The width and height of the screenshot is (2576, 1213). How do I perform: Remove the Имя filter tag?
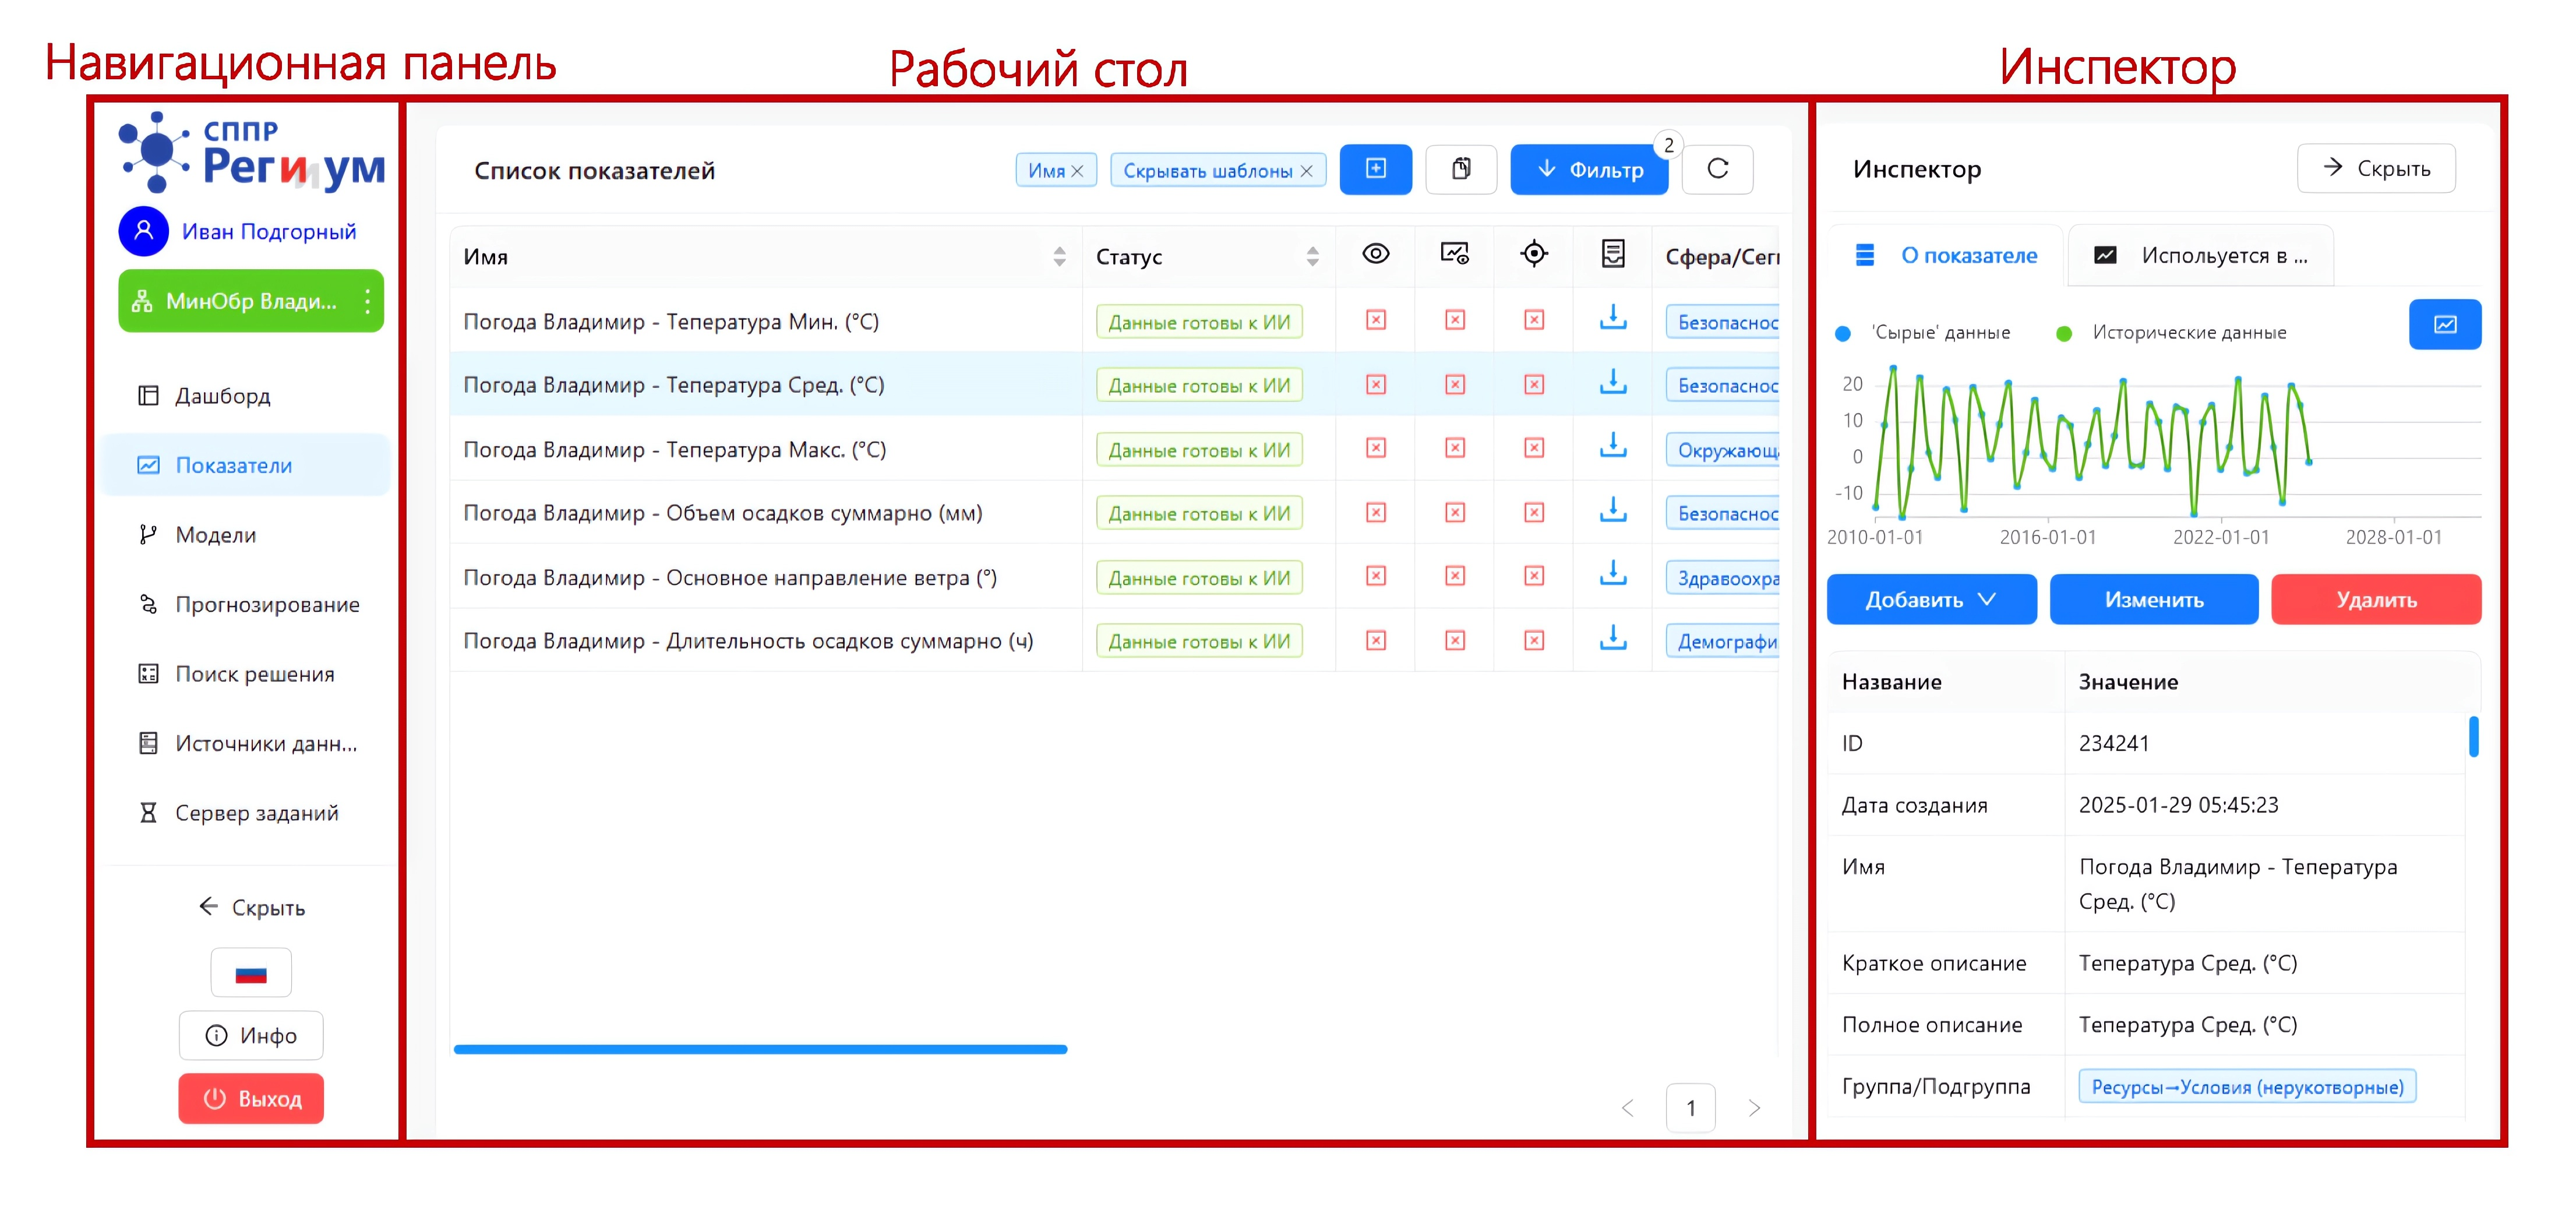pos(1078,171)
